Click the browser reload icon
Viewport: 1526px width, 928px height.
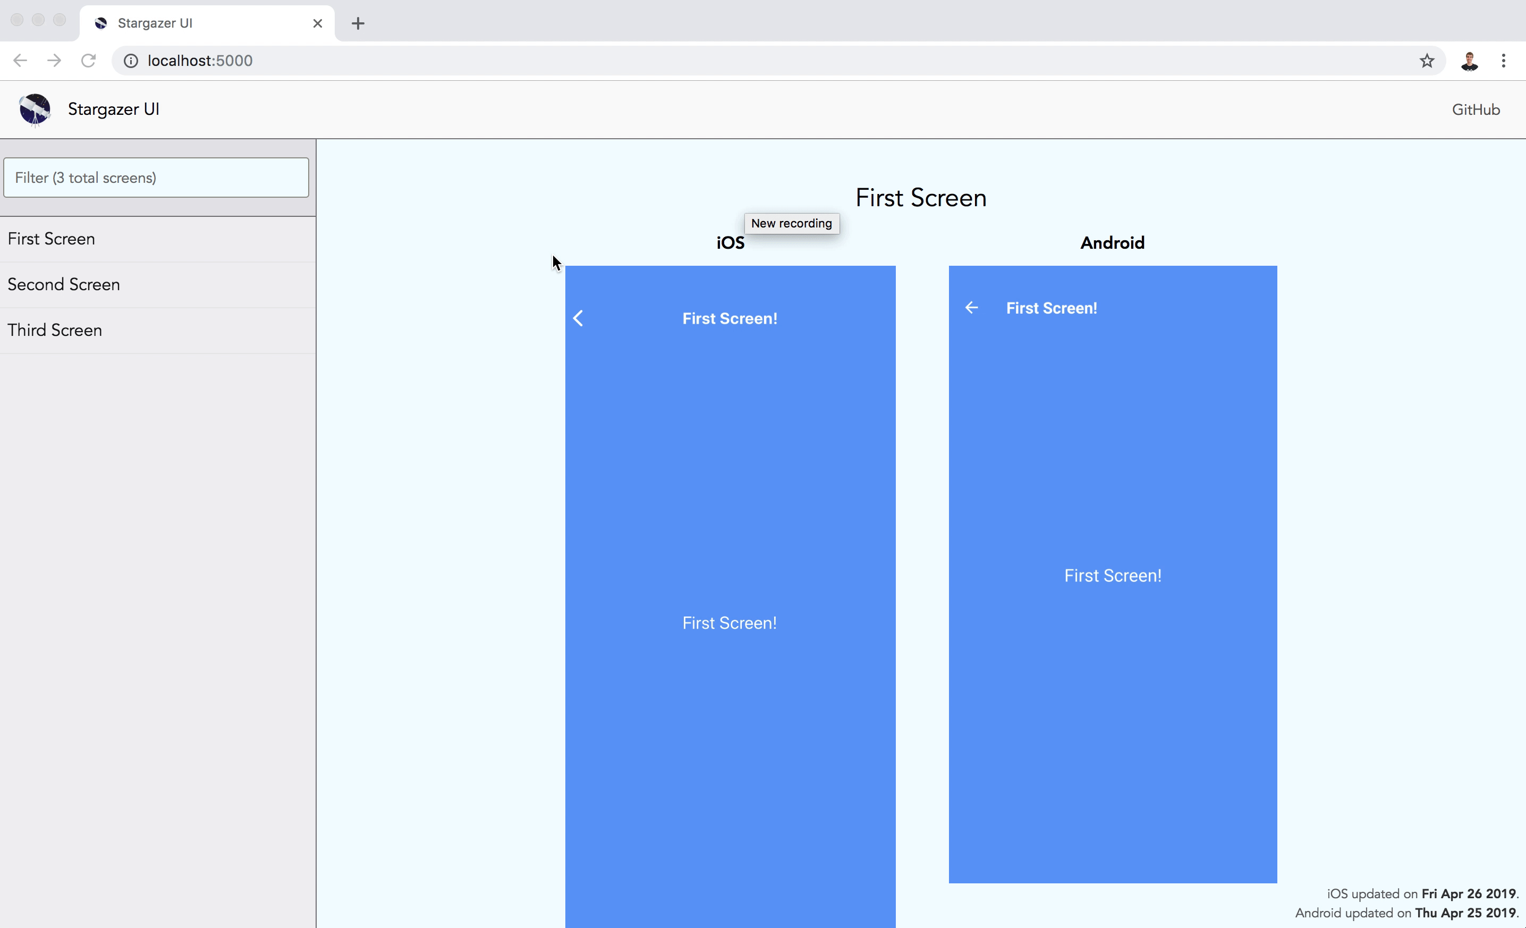click(89, 61)
